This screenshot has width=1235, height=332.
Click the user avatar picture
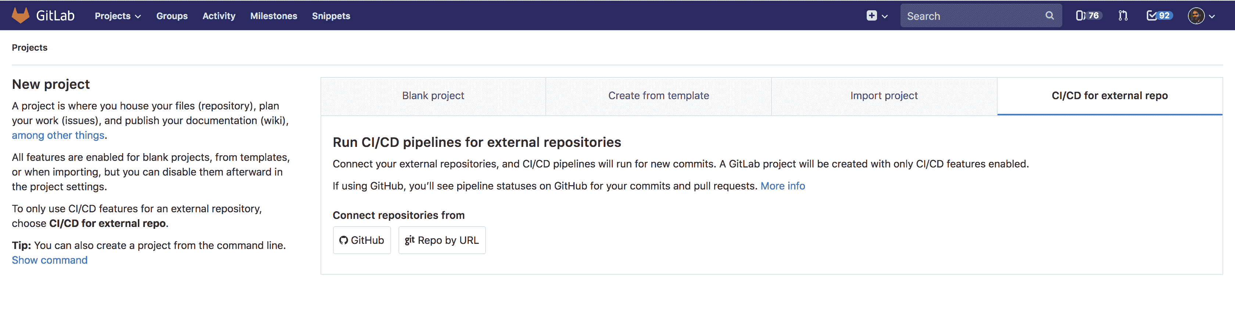pos(1196,16)
